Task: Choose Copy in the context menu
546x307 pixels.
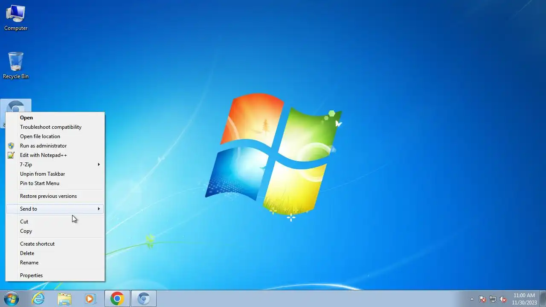Action: click(x=55, y=231)
